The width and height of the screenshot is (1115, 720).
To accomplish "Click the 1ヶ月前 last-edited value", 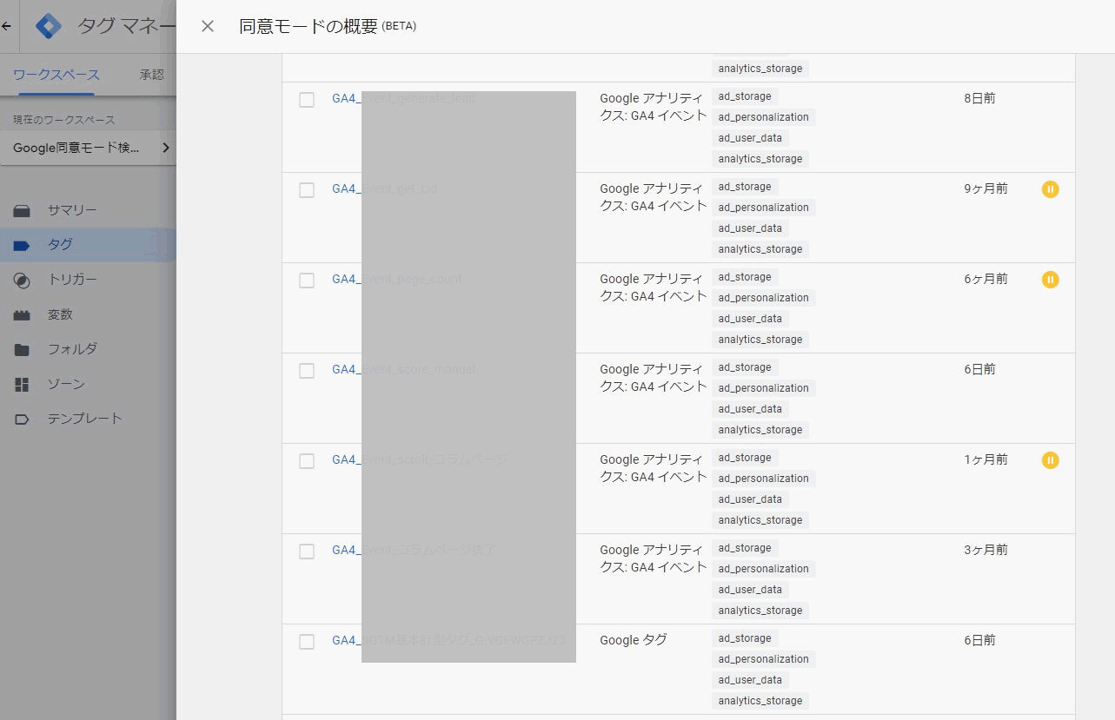I will (986, 459).
